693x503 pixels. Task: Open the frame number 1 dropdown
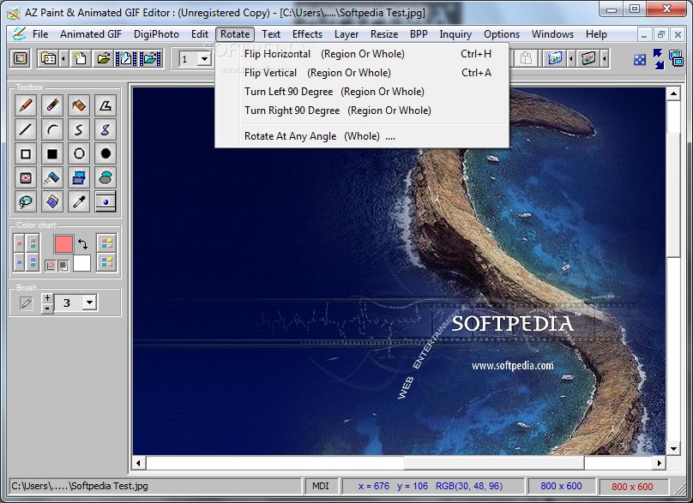pos(204,59)
